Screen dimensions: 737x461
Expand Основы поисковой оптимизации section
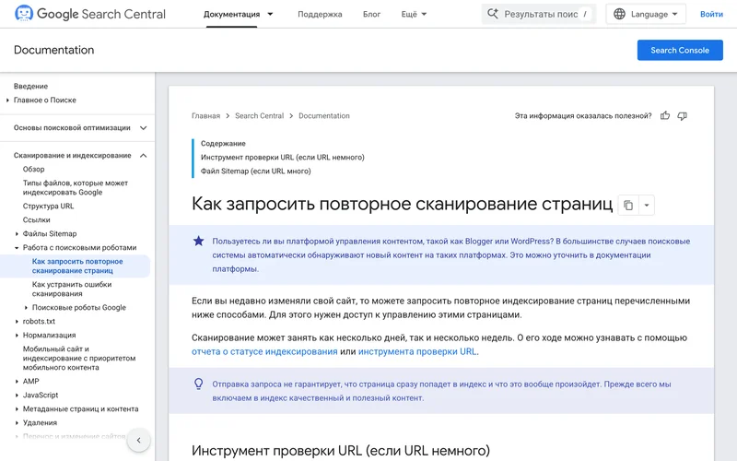point(144,128)
